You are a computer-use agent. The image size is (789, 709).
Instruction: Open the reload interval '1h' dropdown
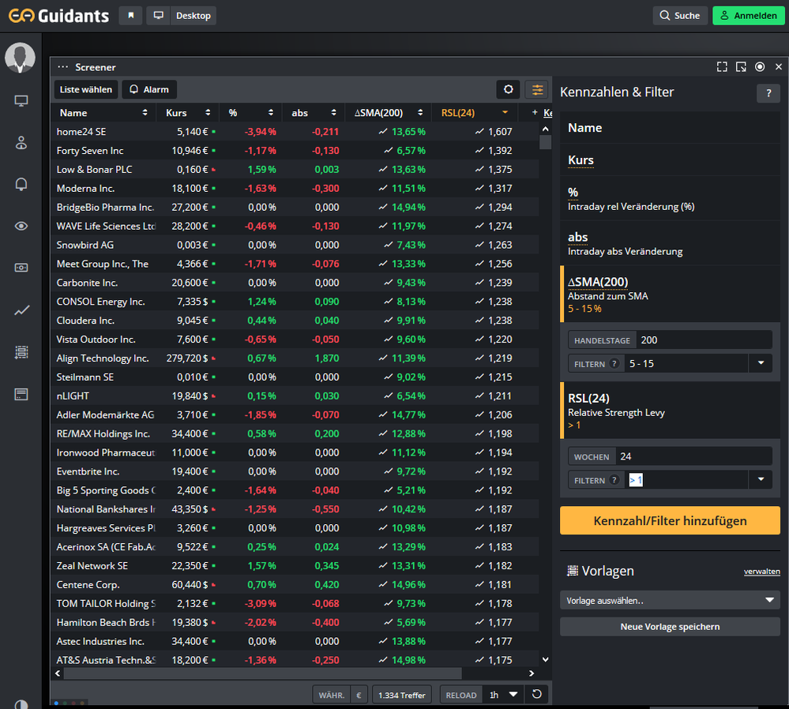[504, 695]
